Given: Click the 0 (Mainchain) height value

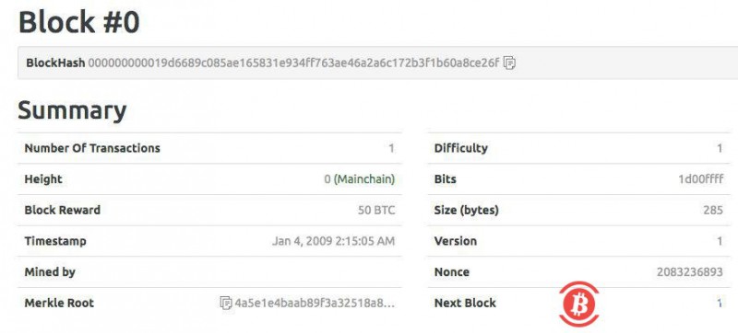Looking at the screenshot, I should (360, 179).
